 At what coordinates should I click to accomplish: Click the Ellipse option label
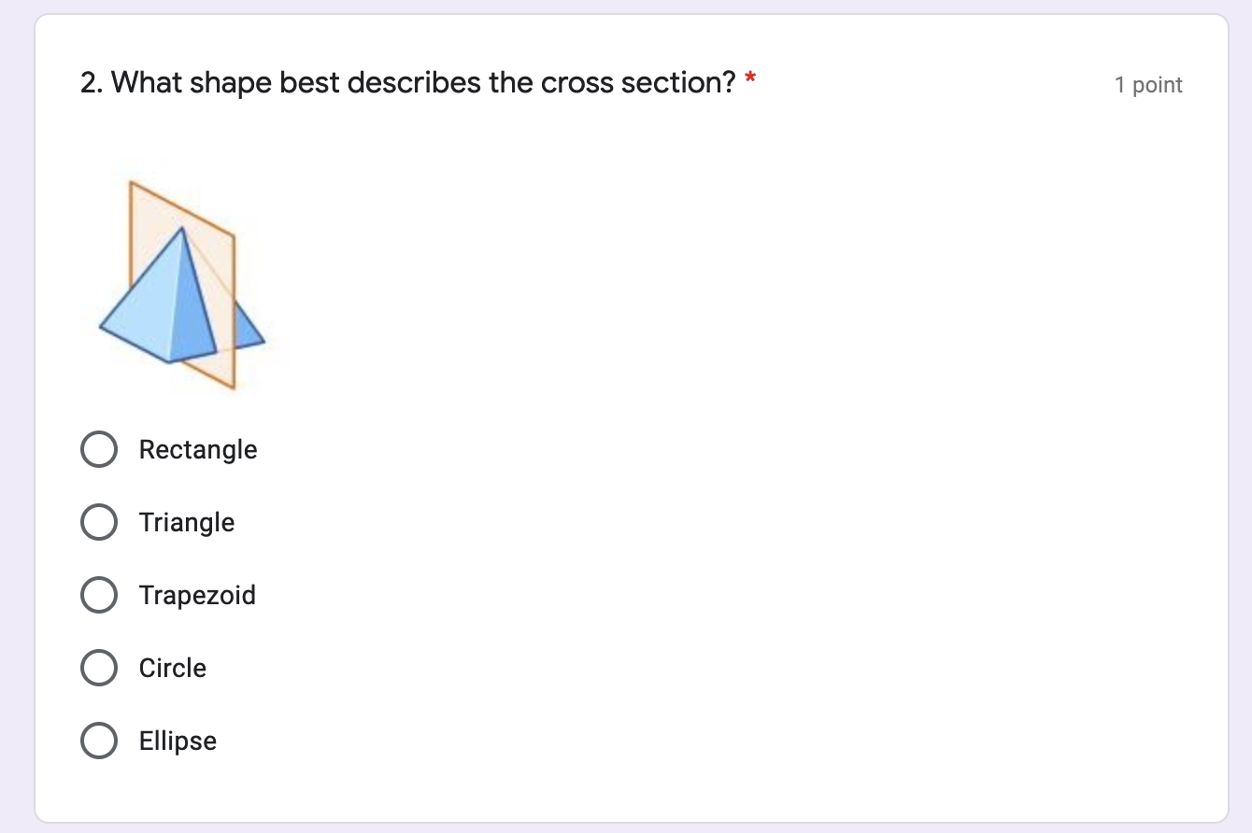(x=178, y=741)
